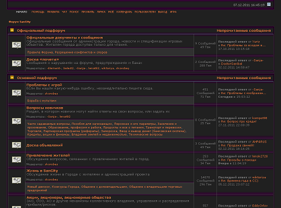Open Акции, акционеры, акционерные общества forum
Viewport: 281px width, 208px height.
pos(69,198)
